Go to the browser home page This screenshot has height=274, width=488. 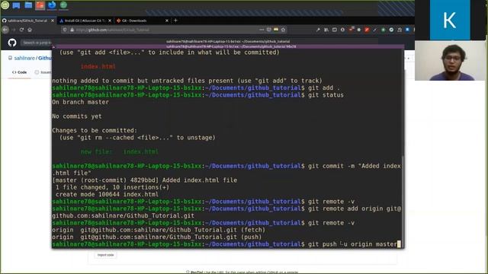30,30
